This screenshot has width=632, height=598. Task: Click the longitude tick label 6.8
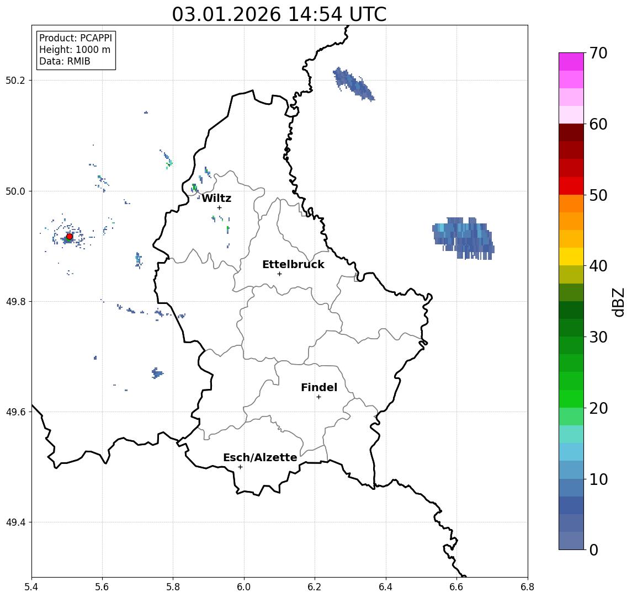(x=528, y=587)
